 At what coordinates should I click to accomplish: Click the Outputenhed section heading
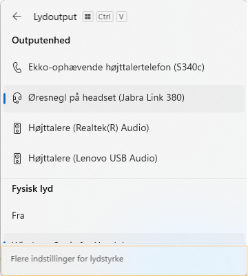(41, 41)
